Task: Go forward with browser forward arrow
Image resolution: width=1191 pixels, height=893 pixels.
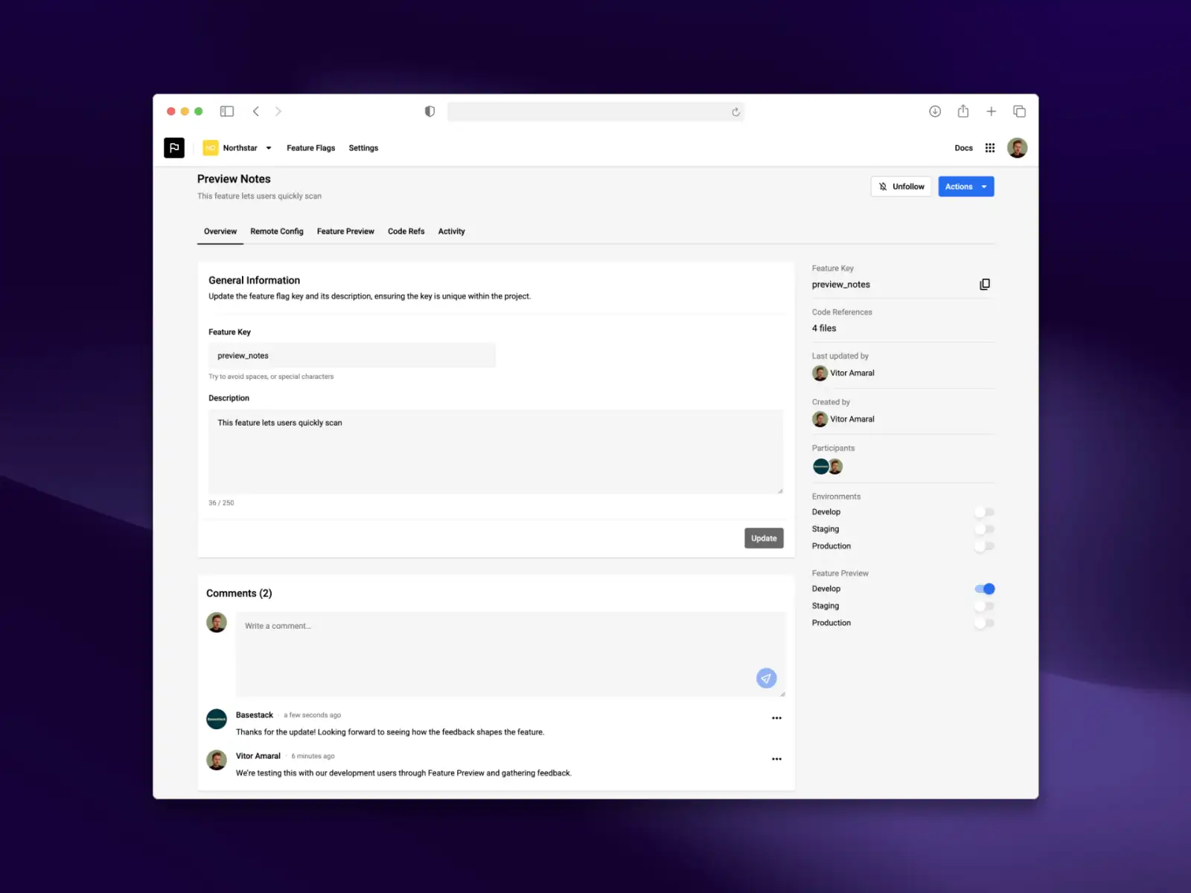Action: tap(278, 112)
